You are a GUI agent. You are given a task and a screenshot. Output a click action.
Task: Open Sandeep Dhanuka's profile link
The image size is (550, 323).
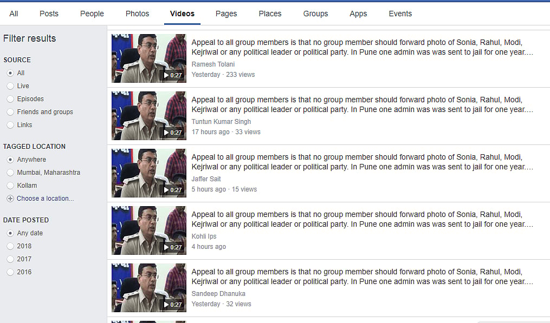tap(218, 294)
